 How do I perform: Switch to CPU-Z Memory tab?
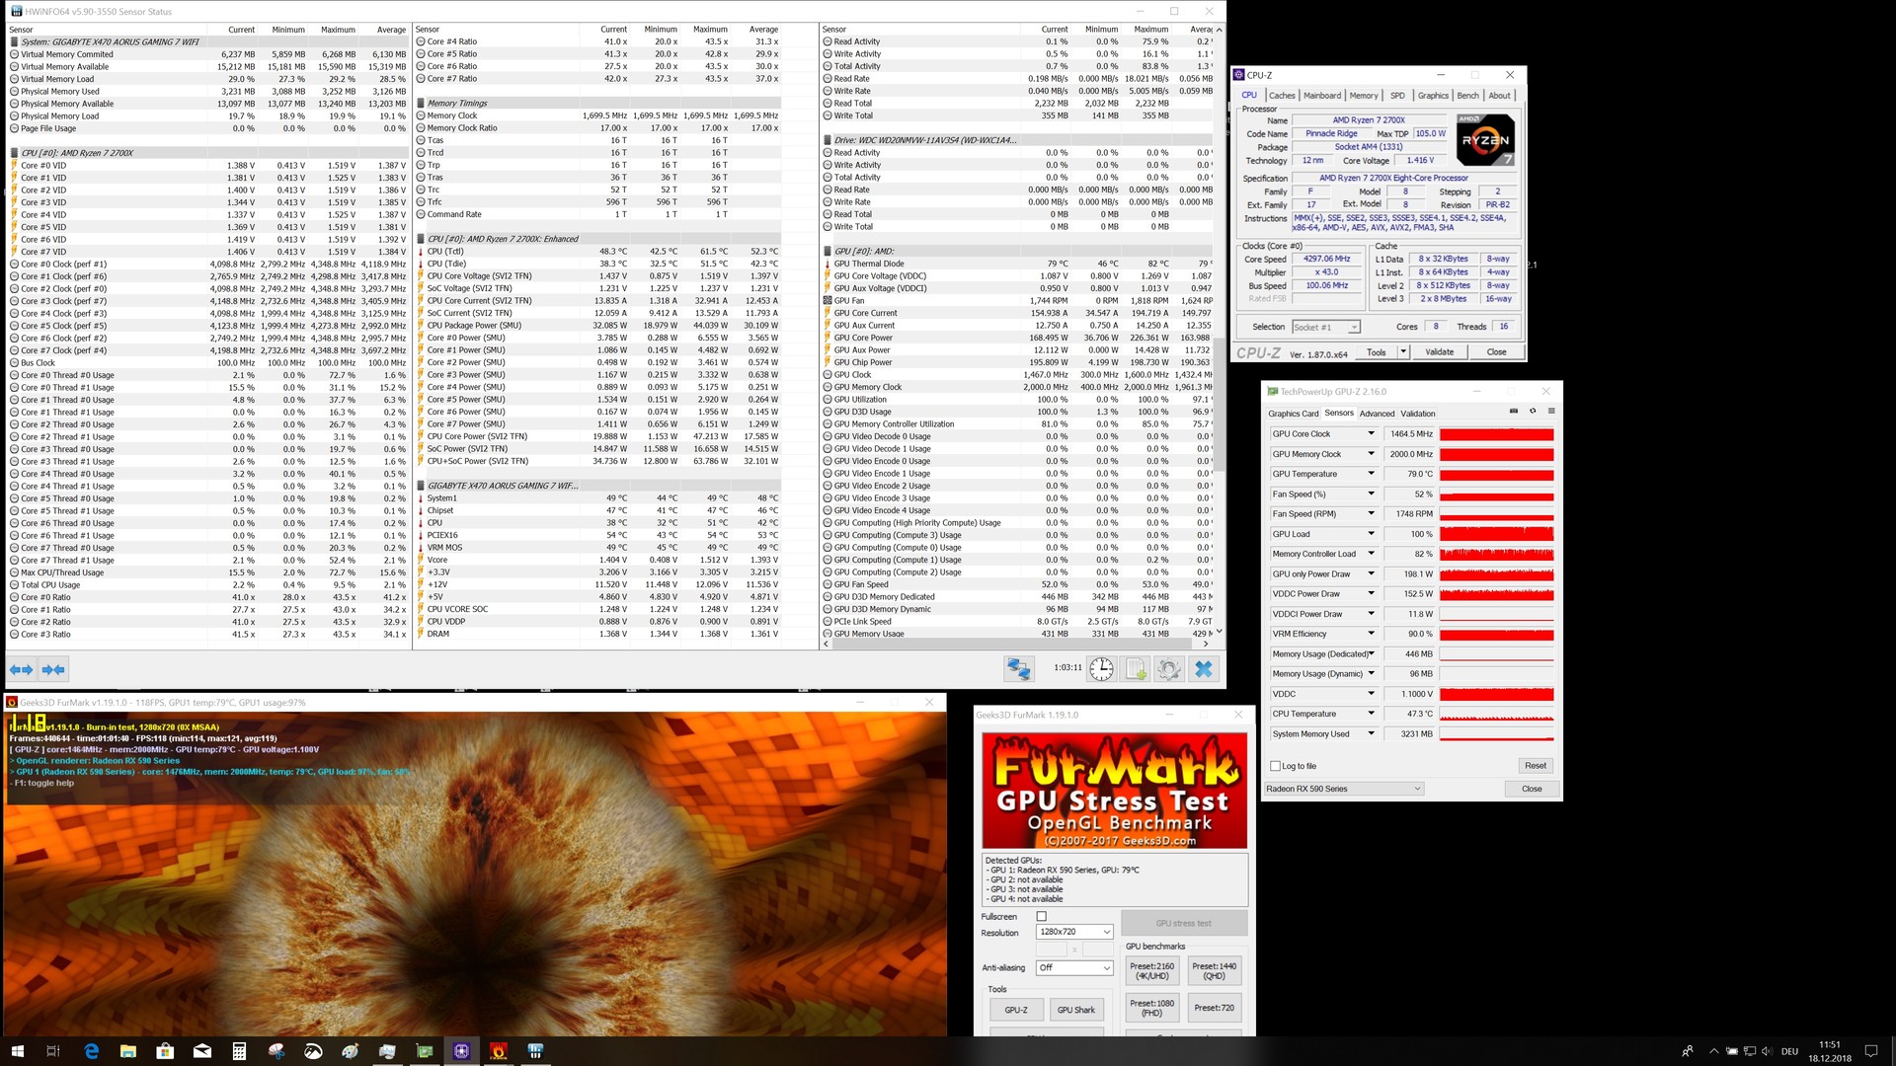(x=1364, y=96)
